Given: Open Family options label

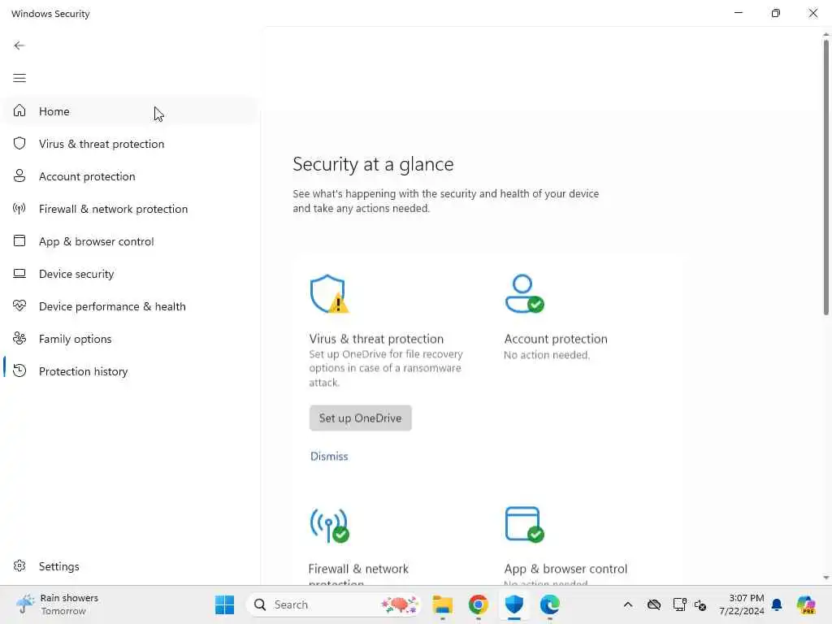Looking at the screenshot, I should coord(75,339).
